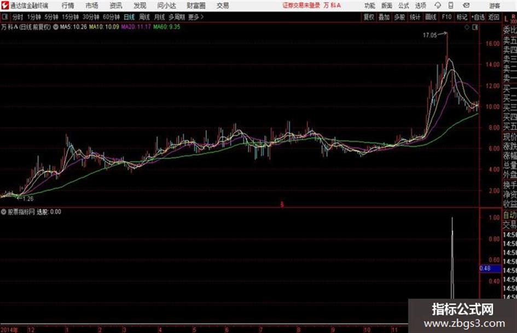Select the 周线 weekly period tab
517x333 pixels.
[144, 17]
